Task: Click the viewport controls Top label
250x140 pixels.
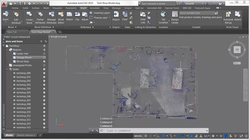Action: (53, 37)
